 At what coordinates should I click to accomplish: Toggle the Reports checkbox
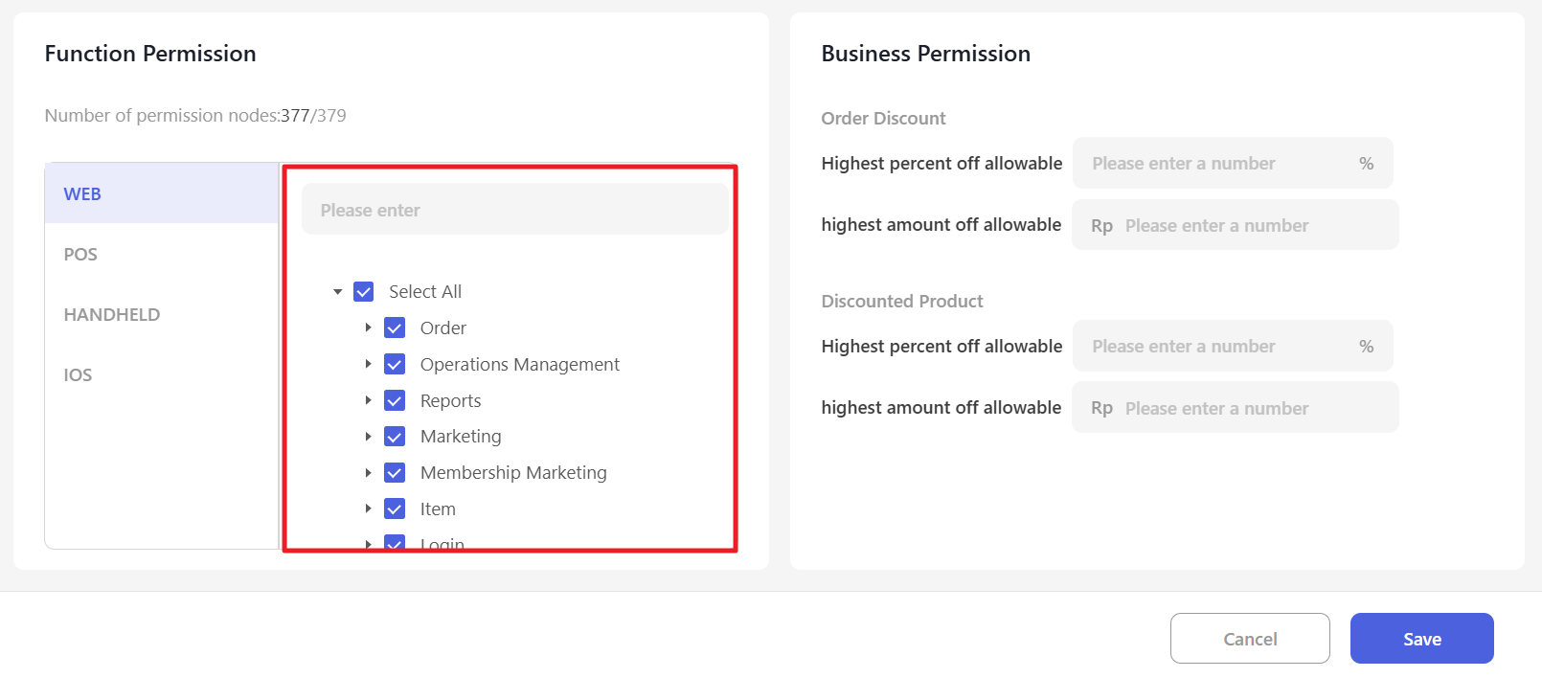pos(395,401)
